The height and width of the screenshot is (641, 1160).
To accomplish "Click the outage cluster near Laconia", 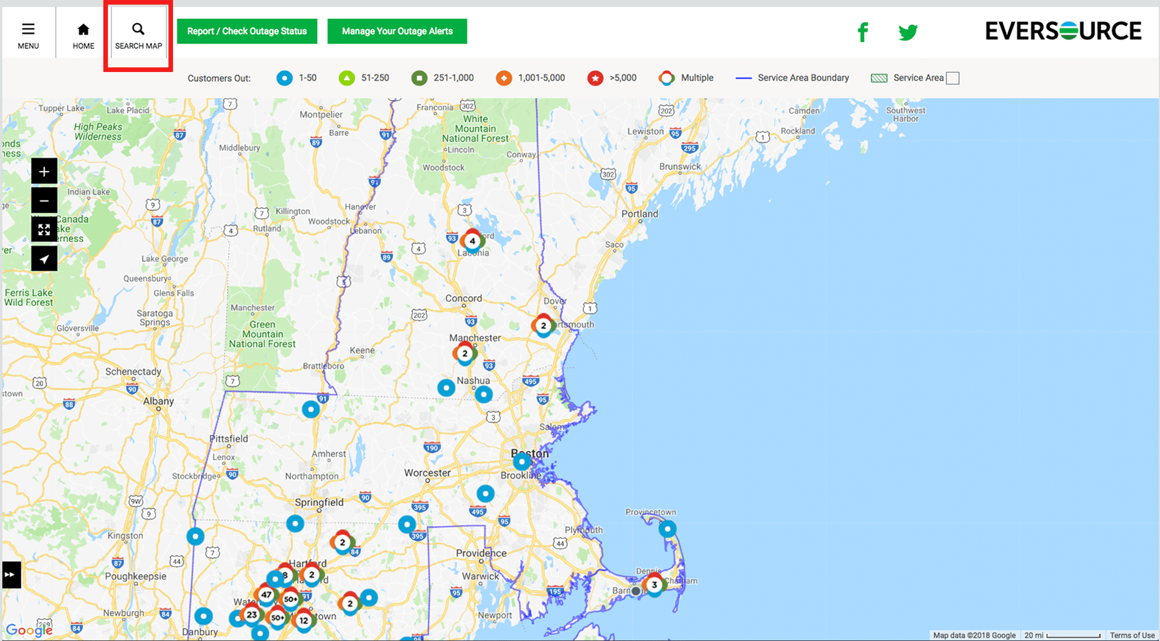I will click(472, 240).
